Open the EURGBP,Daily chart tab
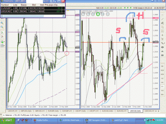 click(x=53, y=111)
